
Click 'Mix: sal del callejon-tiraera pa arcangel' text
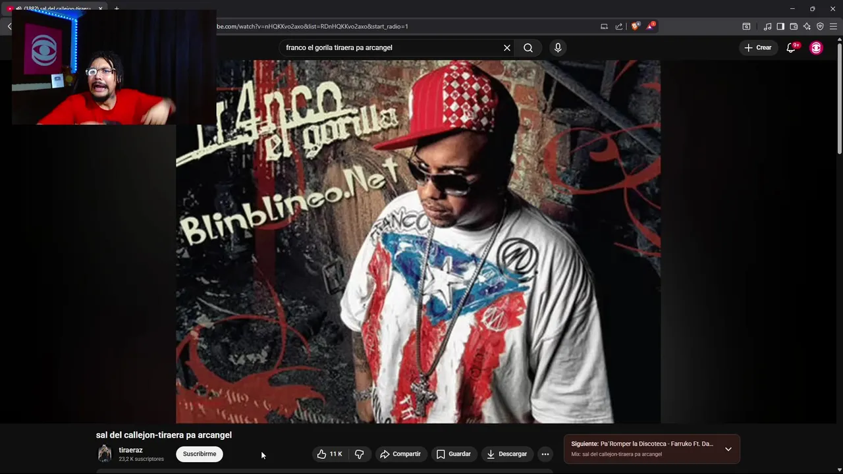tap(616, 454)
